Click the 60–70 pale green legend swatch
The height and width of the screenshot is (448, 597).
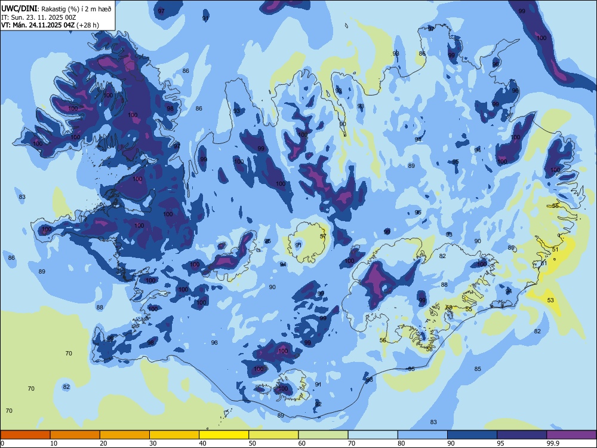pyautogui.click(x=323, y=435)
